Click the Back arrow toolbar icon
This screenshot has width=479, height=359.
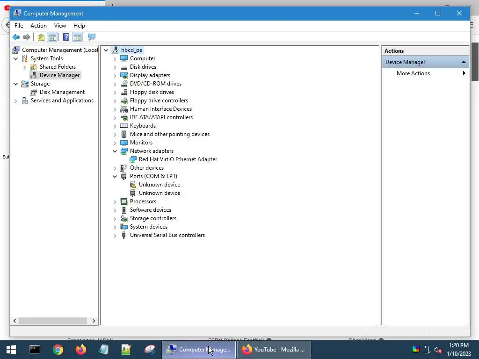click(x=16, y=37)
